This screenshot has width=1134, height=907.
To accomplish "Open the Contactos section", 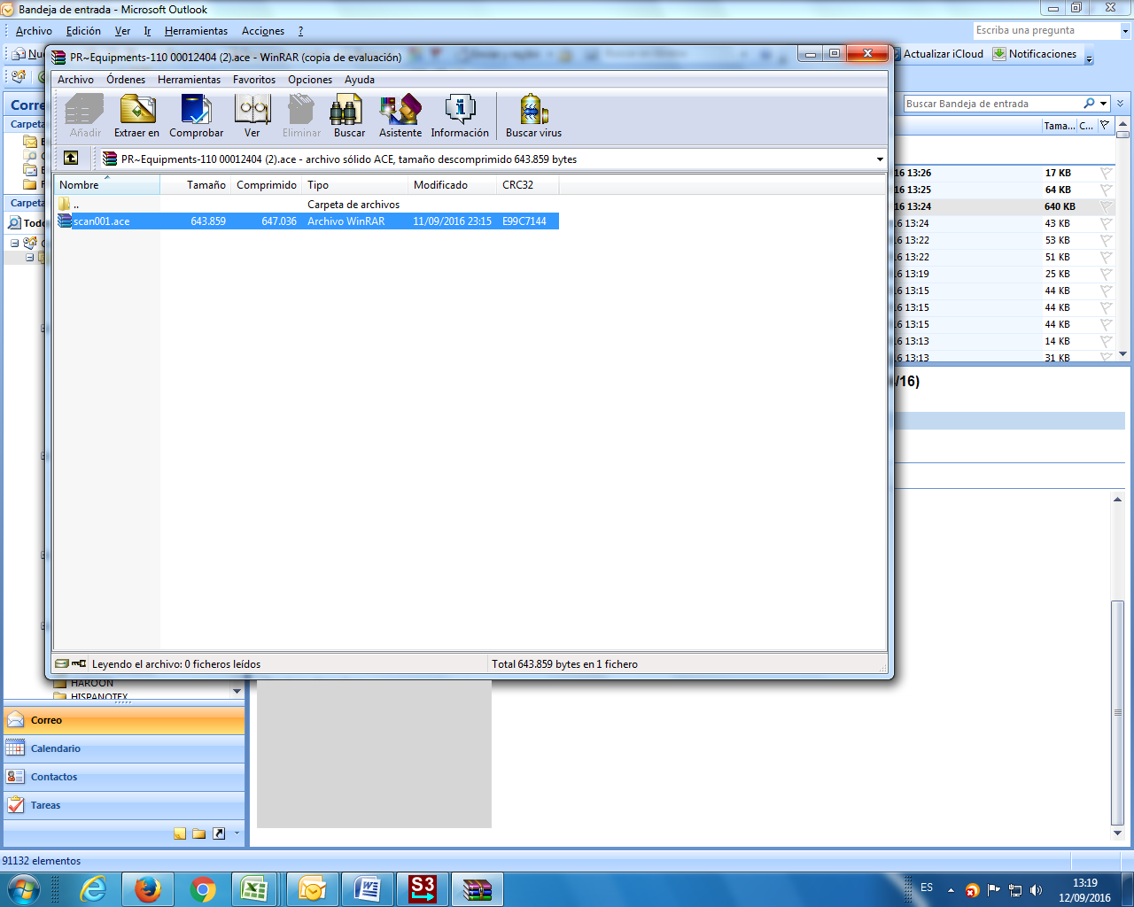I will tap(54, 777).
